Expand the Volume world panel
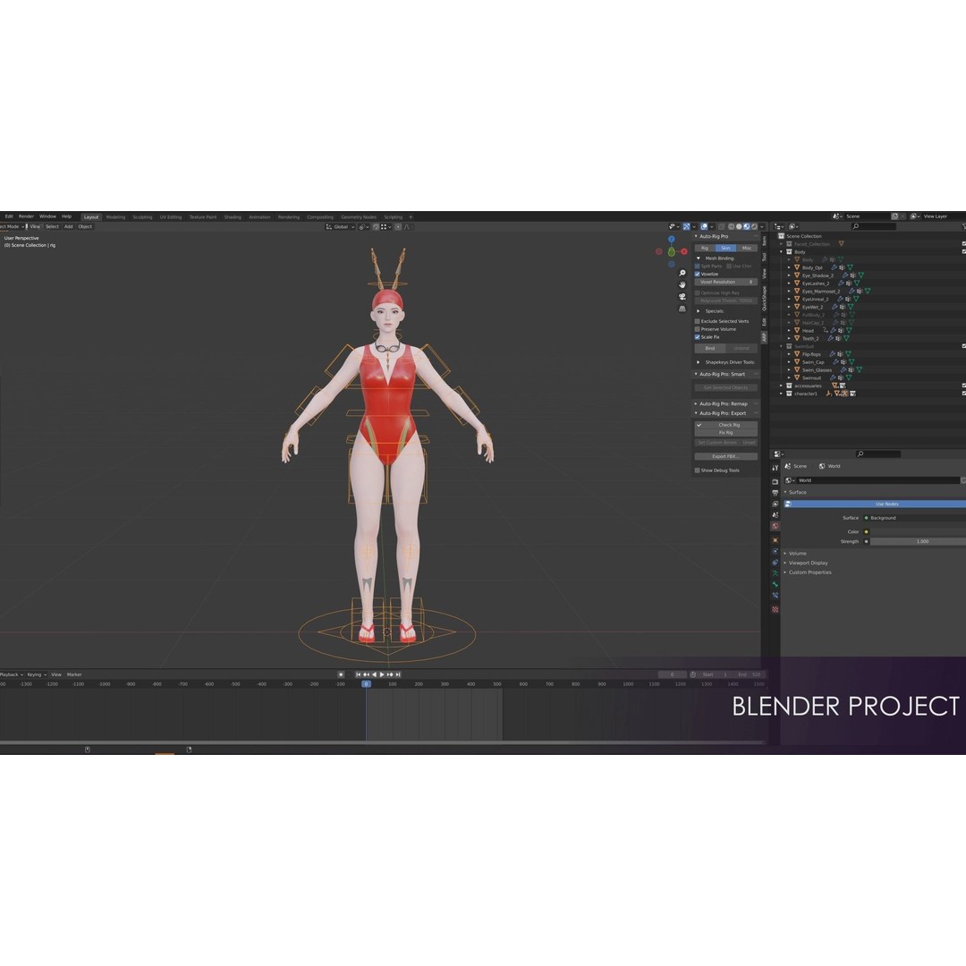Viewport: 966px width, 966px height. [785, 554]
